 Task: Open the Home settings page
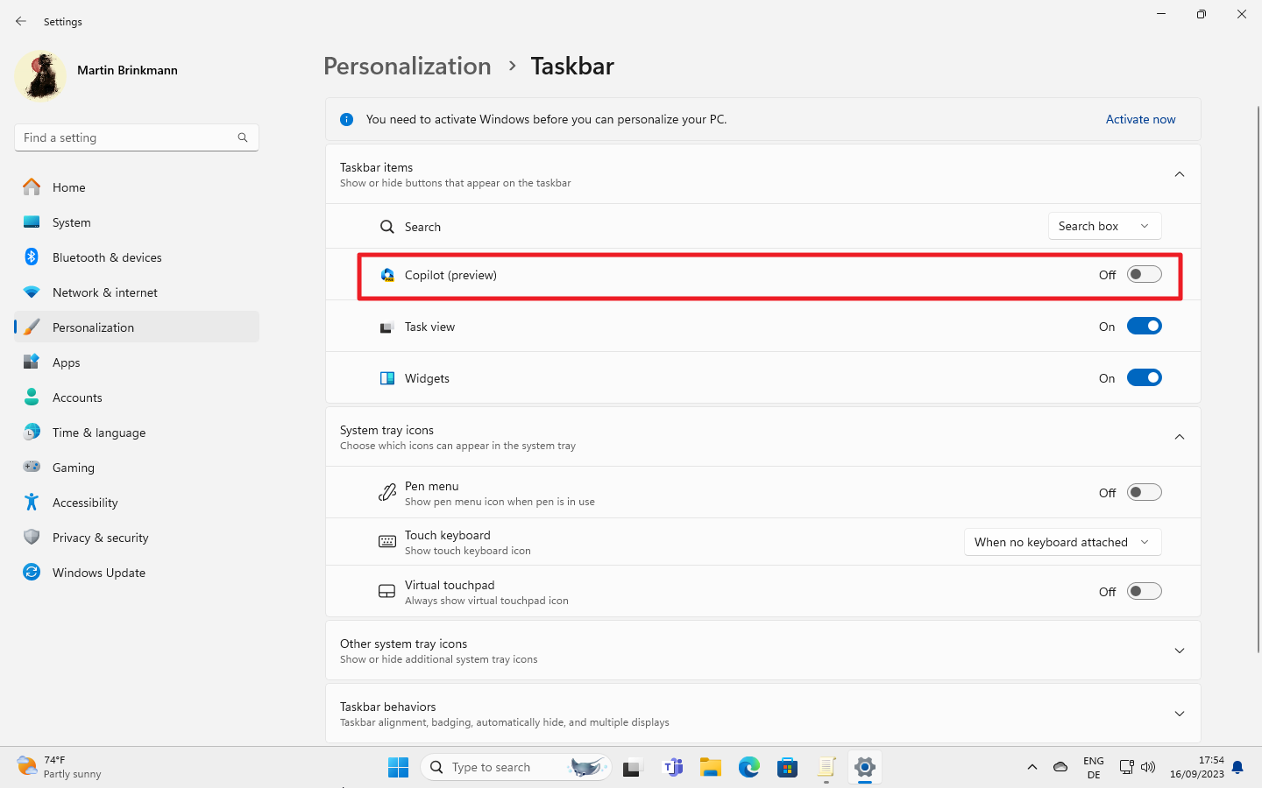137,187
